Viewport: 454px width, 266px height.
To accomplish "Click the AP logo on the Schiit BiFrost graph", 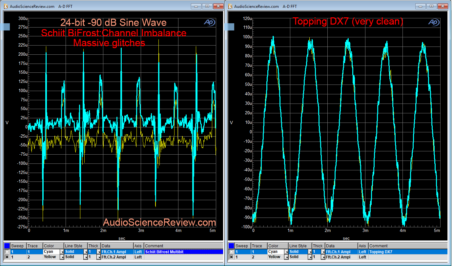I will (x=209, y=22).
